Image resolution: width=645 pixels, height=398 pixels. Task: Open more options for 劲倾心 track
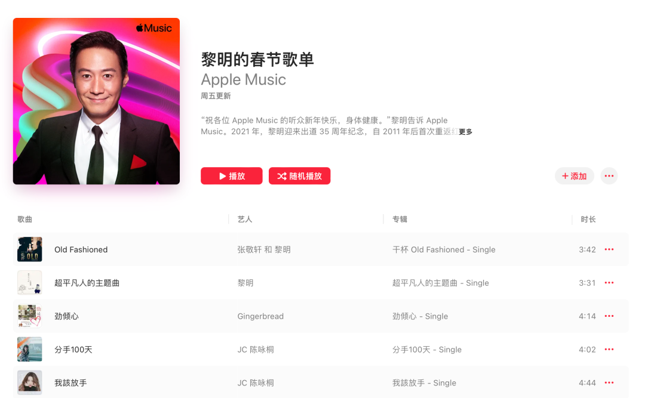tap(609, 316)
